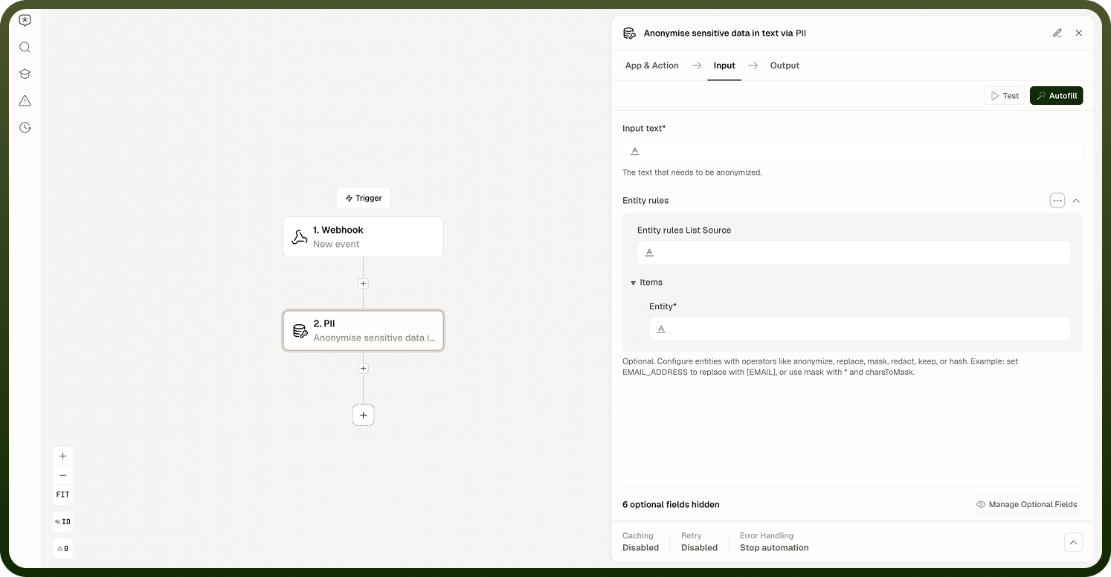Zoom out the canvas with minus button

62,475
